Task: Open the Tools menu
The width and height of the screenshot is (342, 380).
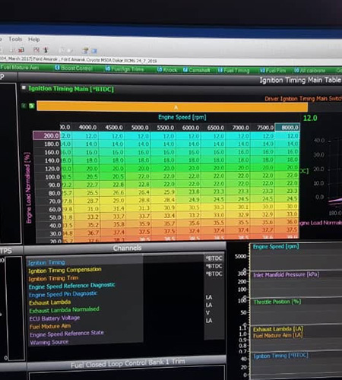Action: pyautogui.click(x=15, y=39)
